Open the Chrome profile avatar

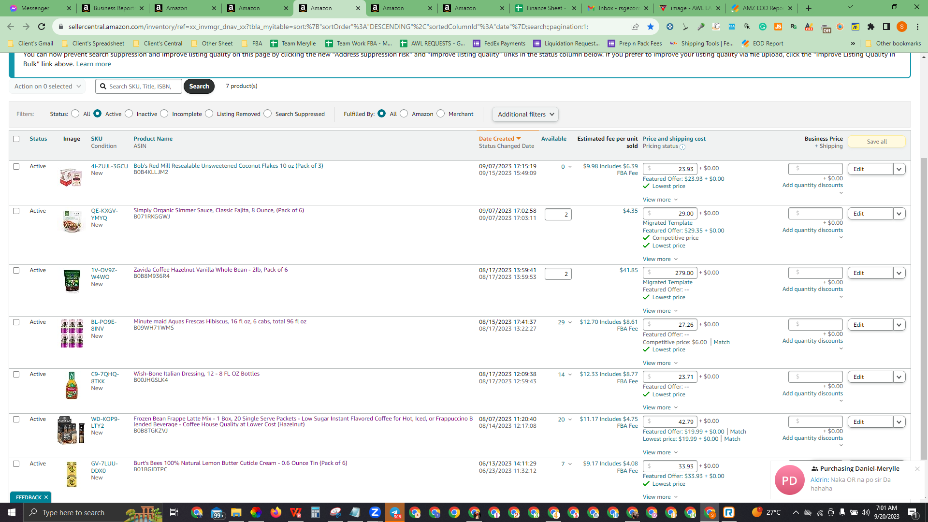902,27
